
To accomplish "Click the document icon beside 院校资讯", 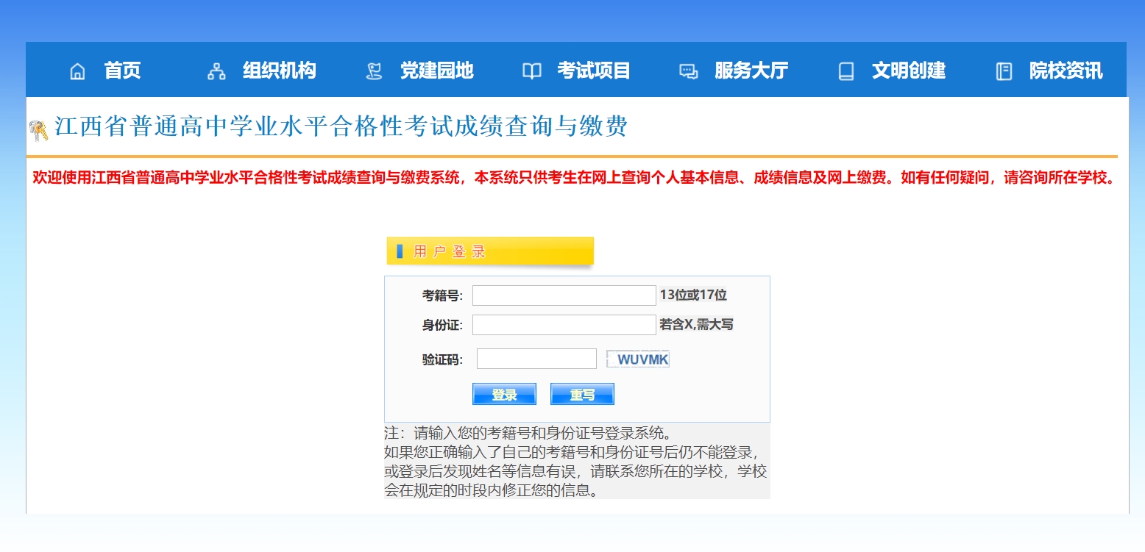I will [x=1004, y=71].
